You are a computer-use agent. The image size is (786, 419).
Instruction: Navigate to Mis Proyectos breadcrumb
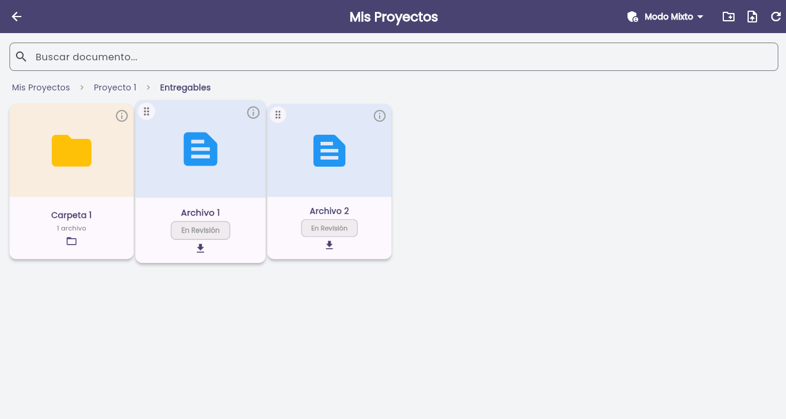(41, 87)
